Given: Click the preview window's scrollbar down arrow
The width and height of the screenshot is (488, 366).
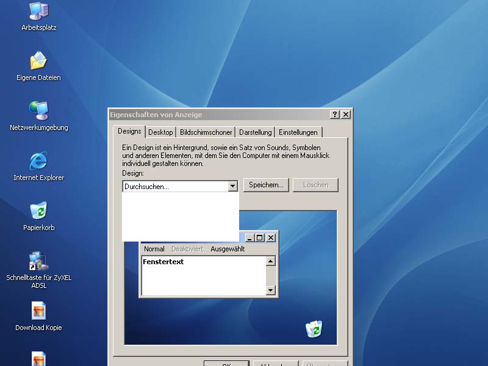Looking at the screenshot, I should [271, 290].
